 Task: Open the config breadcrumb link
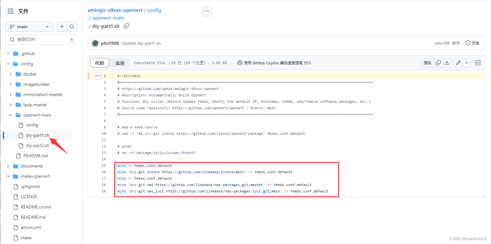coord(154,10)
